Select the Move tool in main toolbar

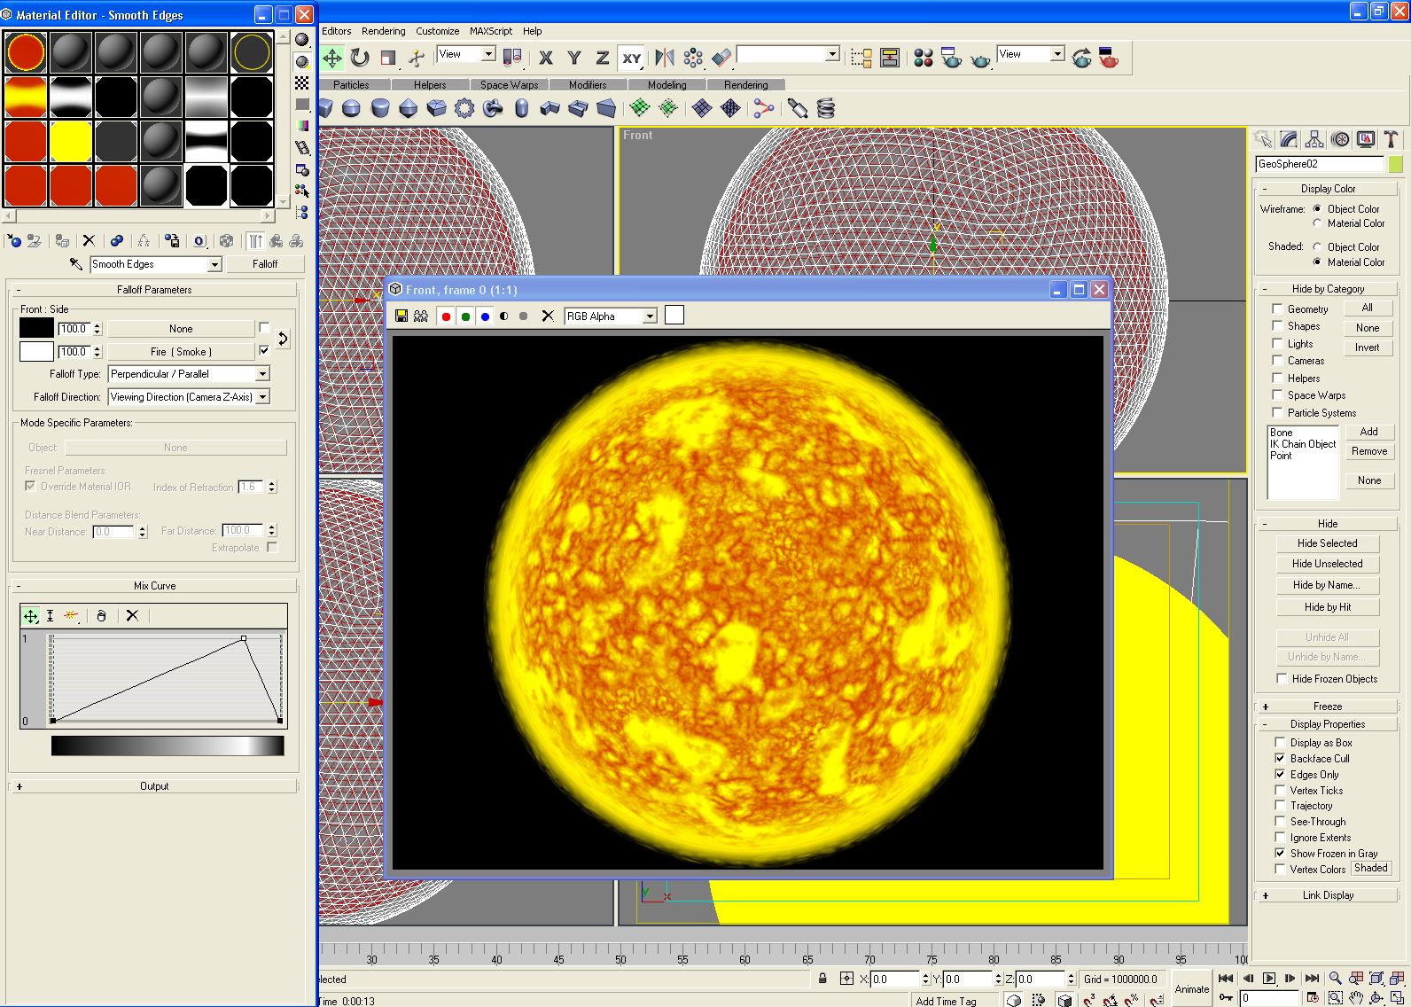[332, 59]
